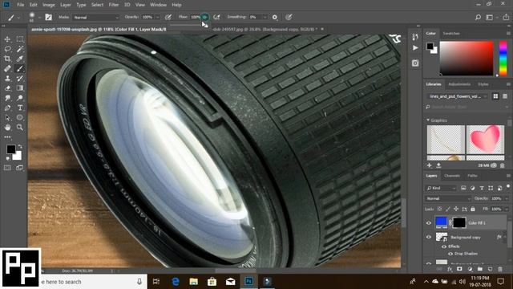Open the File menu
The image size is (513, 289).
(x=20, y=5)
